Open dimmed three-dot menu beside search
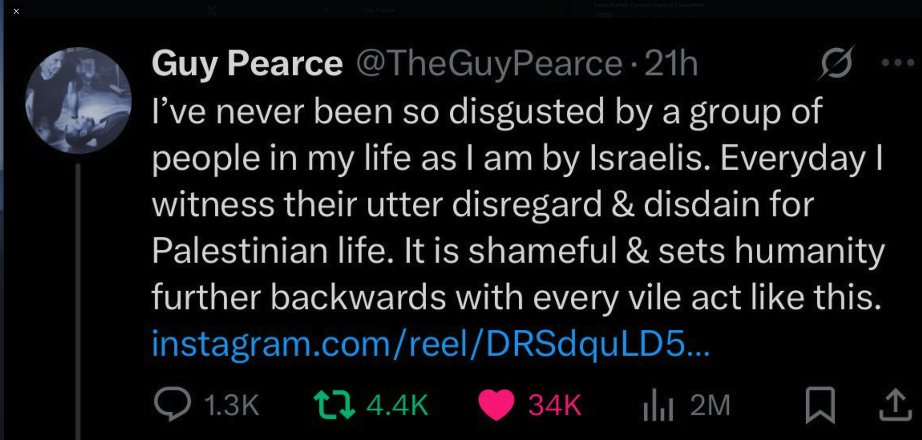The image size is (922, 440). coord(560,9)
